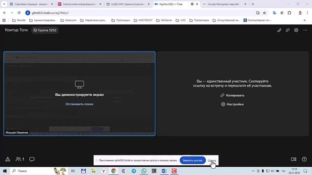This screenshot has height=175, width=312.
Task: Open the phone call icon in Tolk header
Action: (x=279, y=30)
